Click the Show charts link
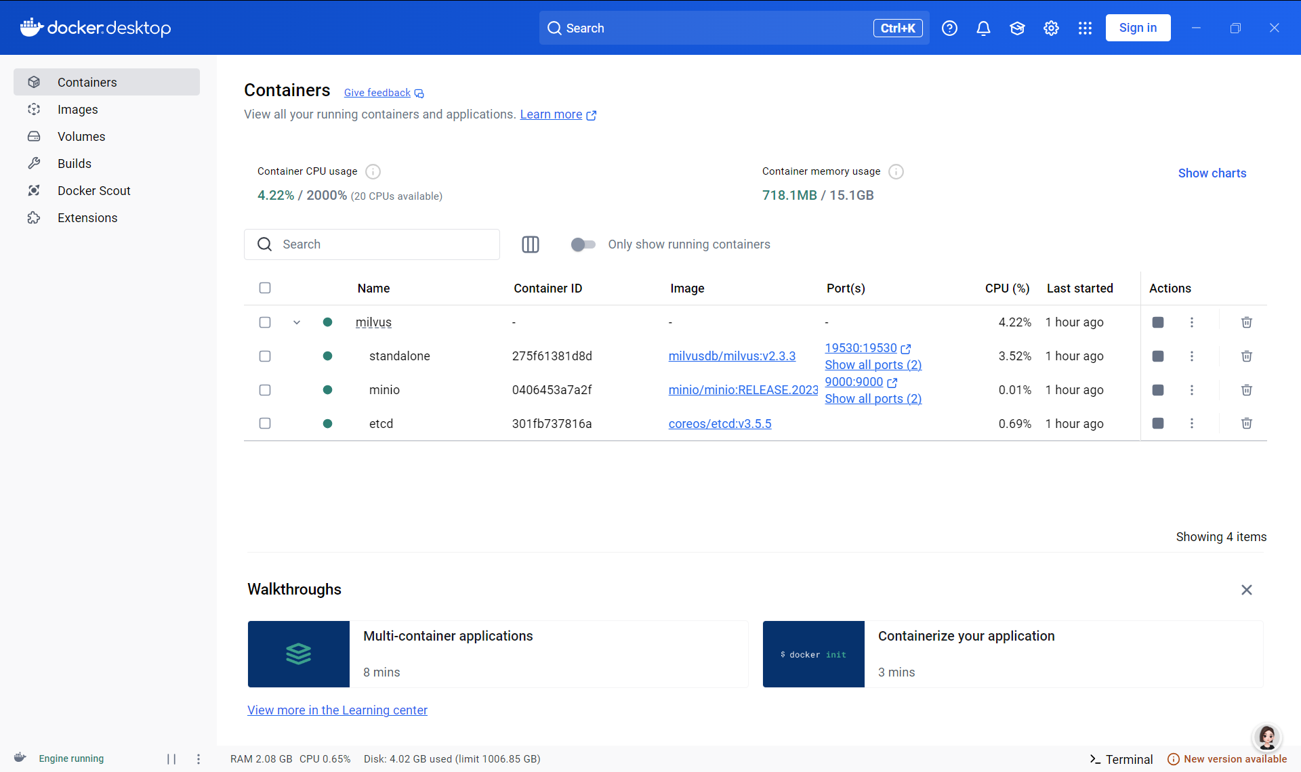1301x772 pixels. click(x=1212, y=173)
